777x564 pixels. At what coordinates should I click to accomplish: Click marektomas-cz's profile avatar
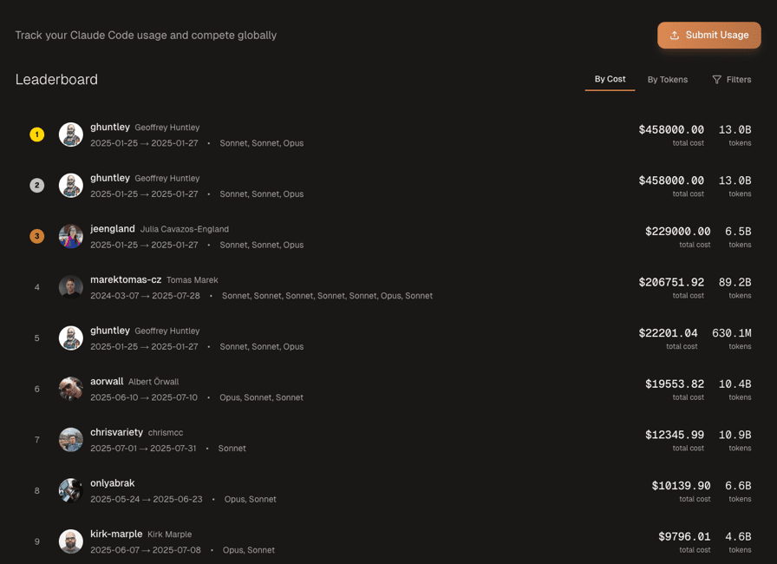pos(71,287)
